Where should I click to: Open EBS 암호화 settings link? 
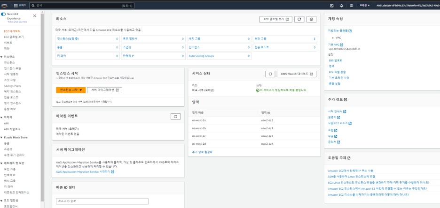coord(336,60)
